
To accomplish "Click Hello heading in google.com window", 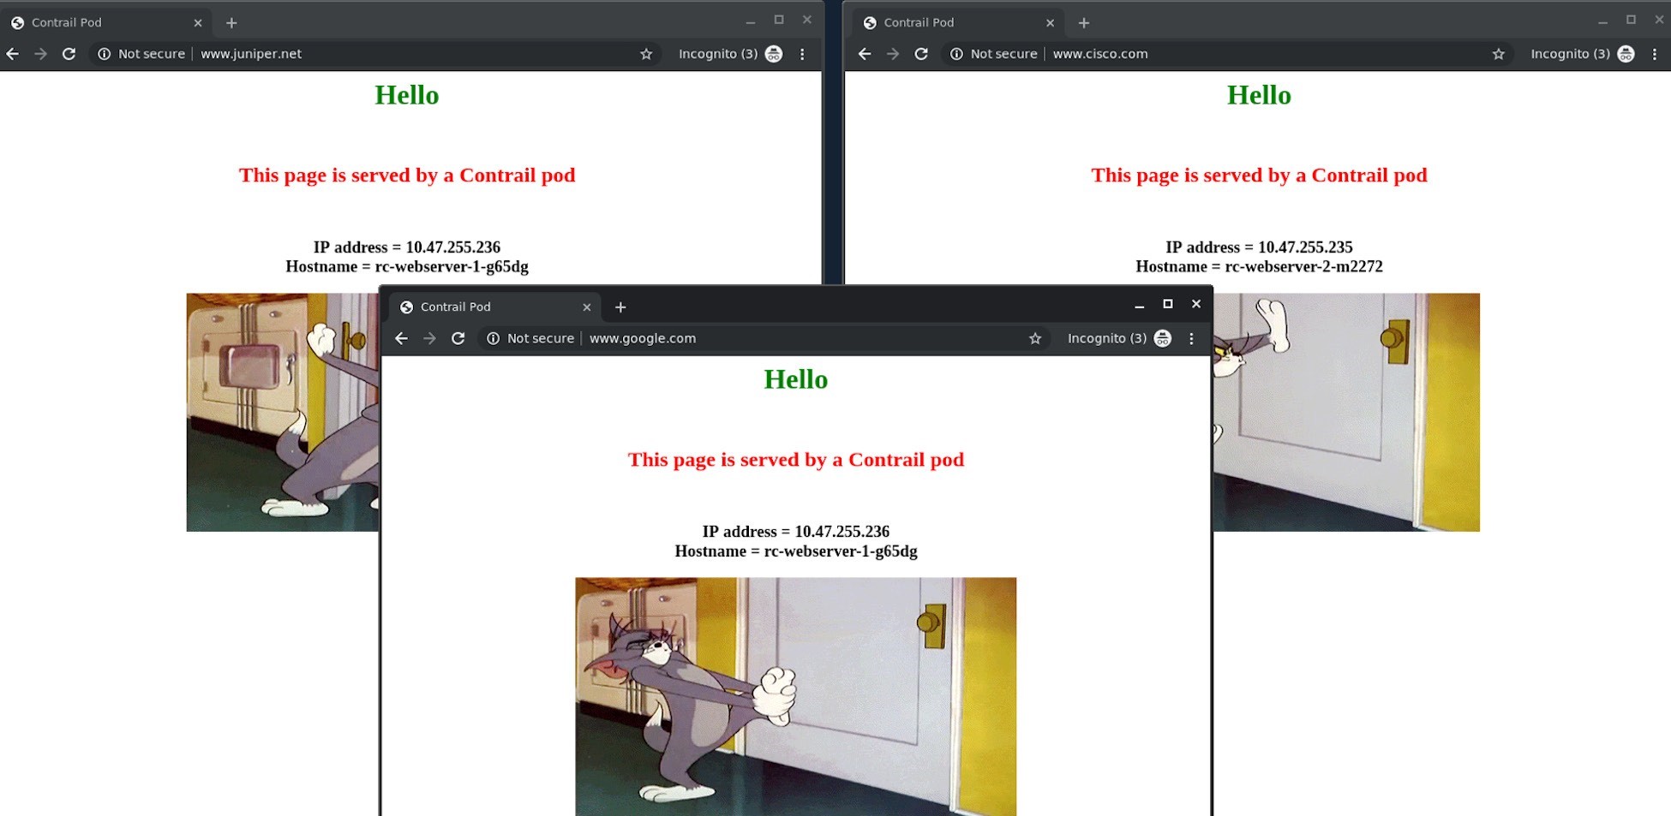I will pyautogui.click(x=796, y=379).
